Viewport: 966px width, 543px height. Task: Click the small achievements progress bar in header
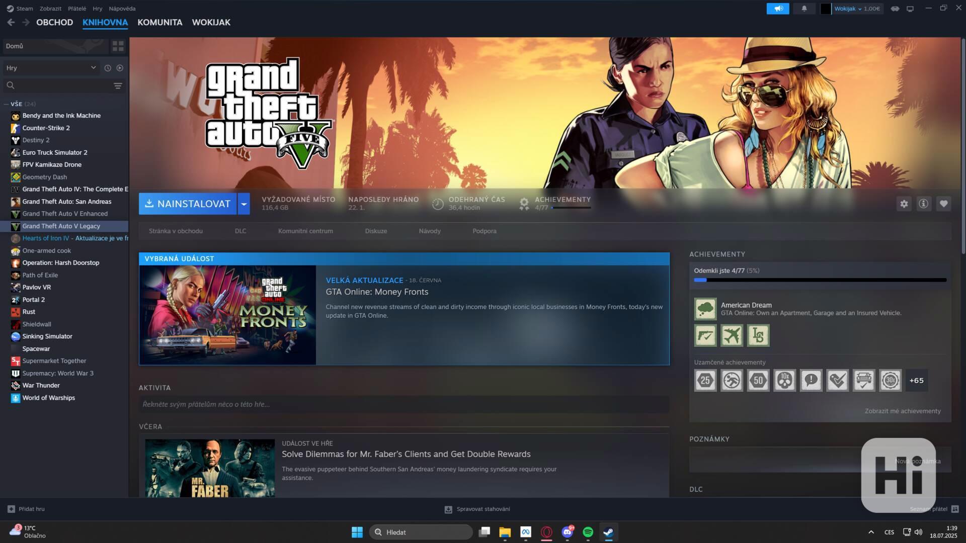571,208
